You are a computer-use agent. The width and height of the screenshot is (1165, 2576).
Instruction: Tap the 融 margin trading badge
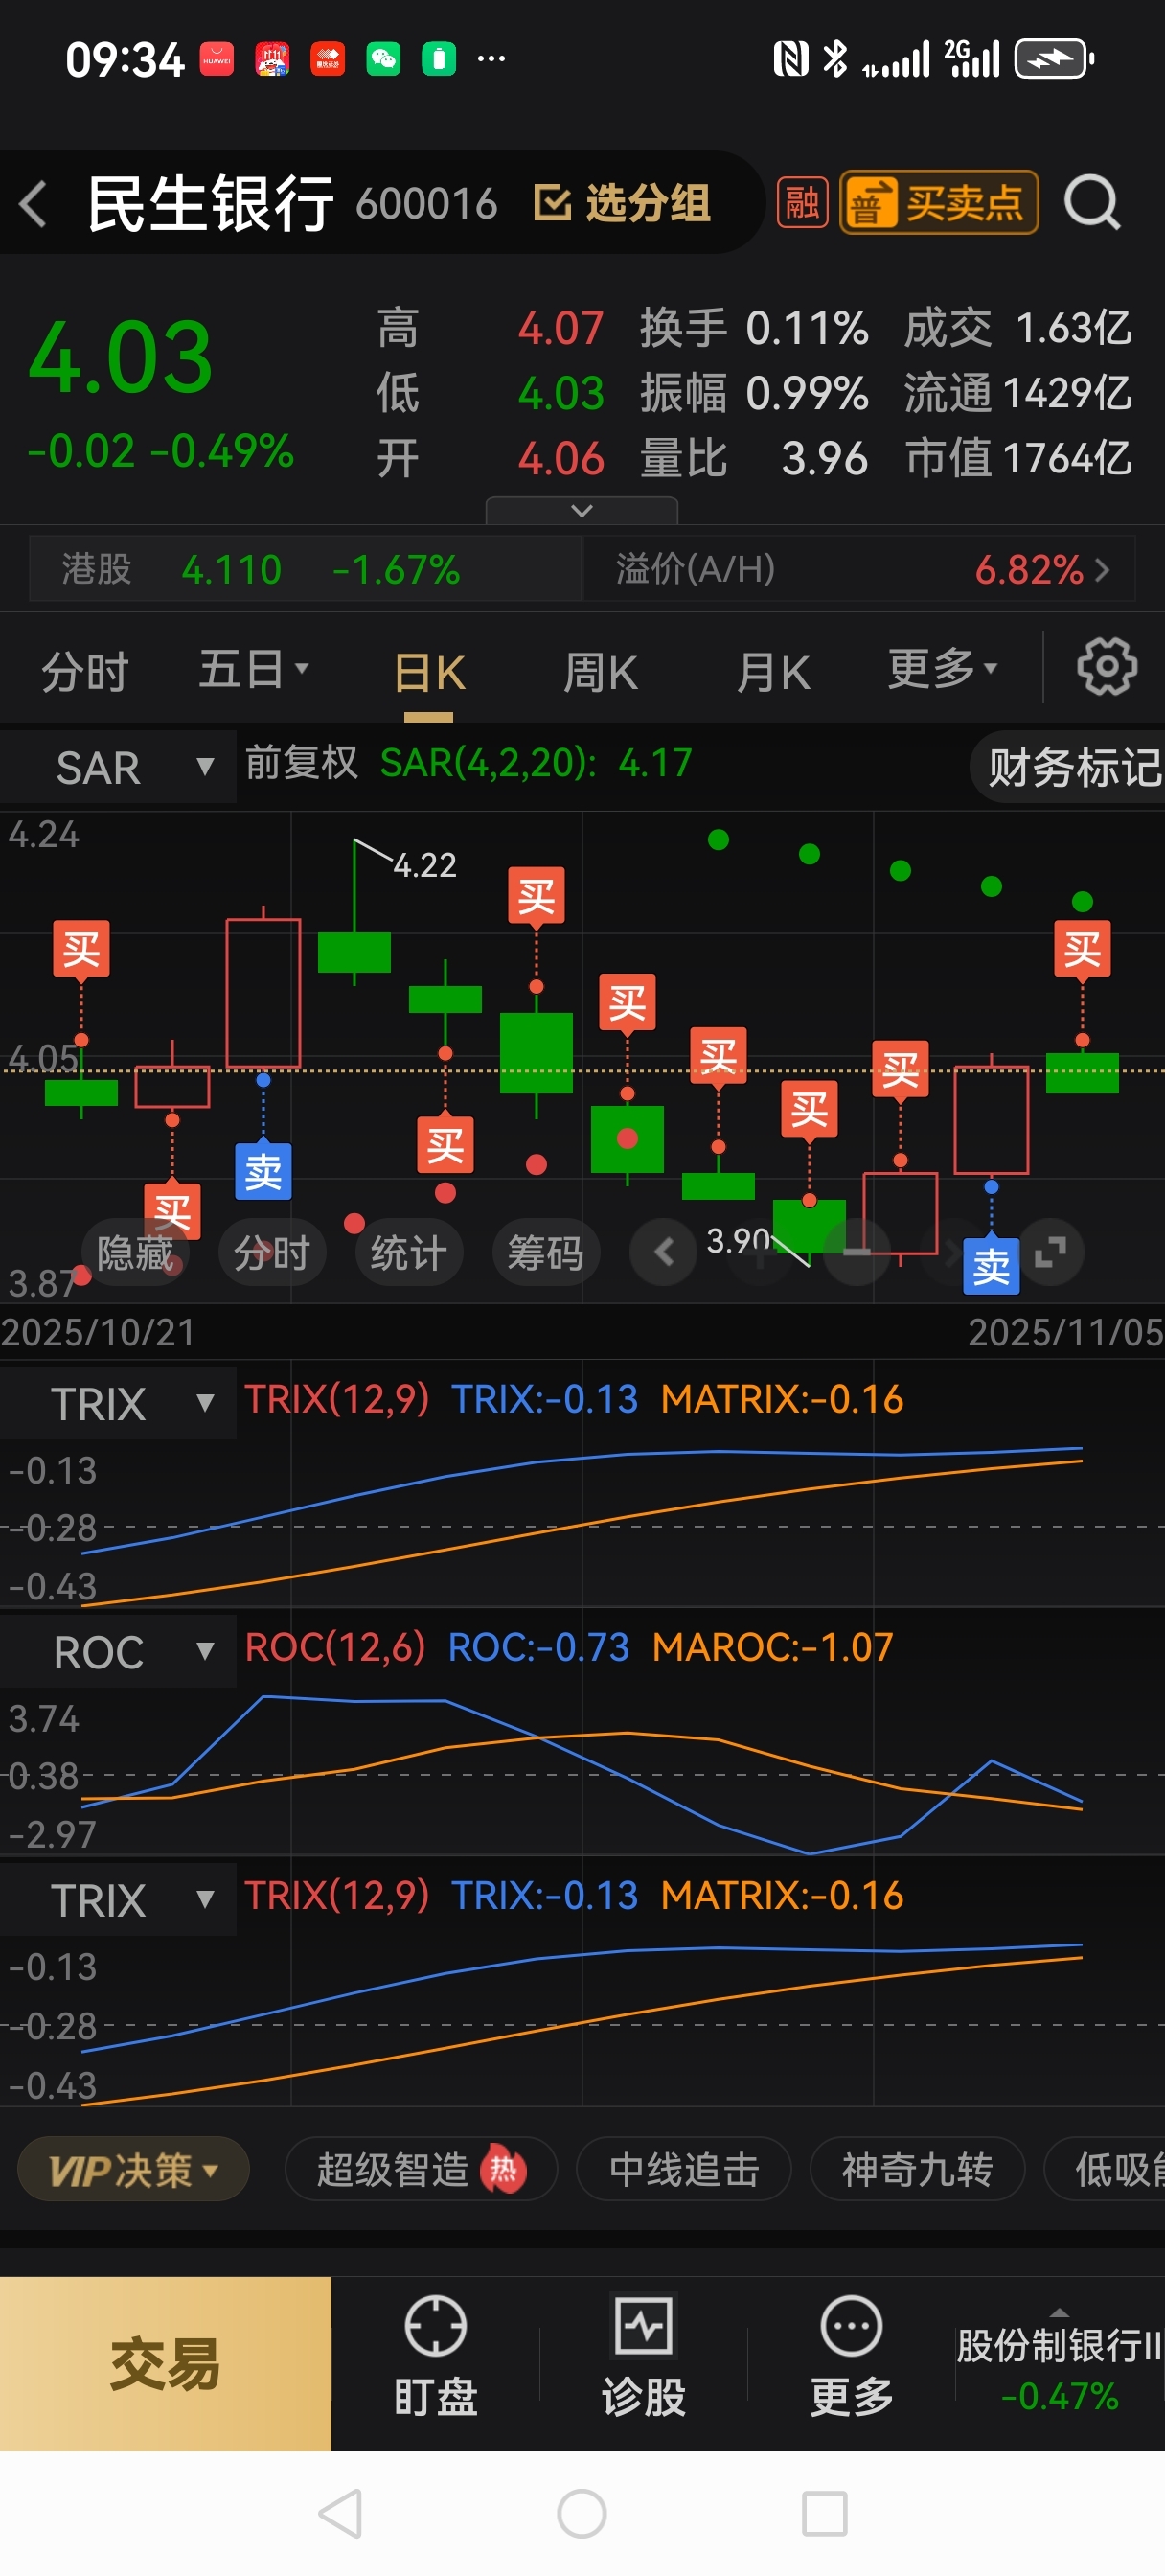click(802, 203)
